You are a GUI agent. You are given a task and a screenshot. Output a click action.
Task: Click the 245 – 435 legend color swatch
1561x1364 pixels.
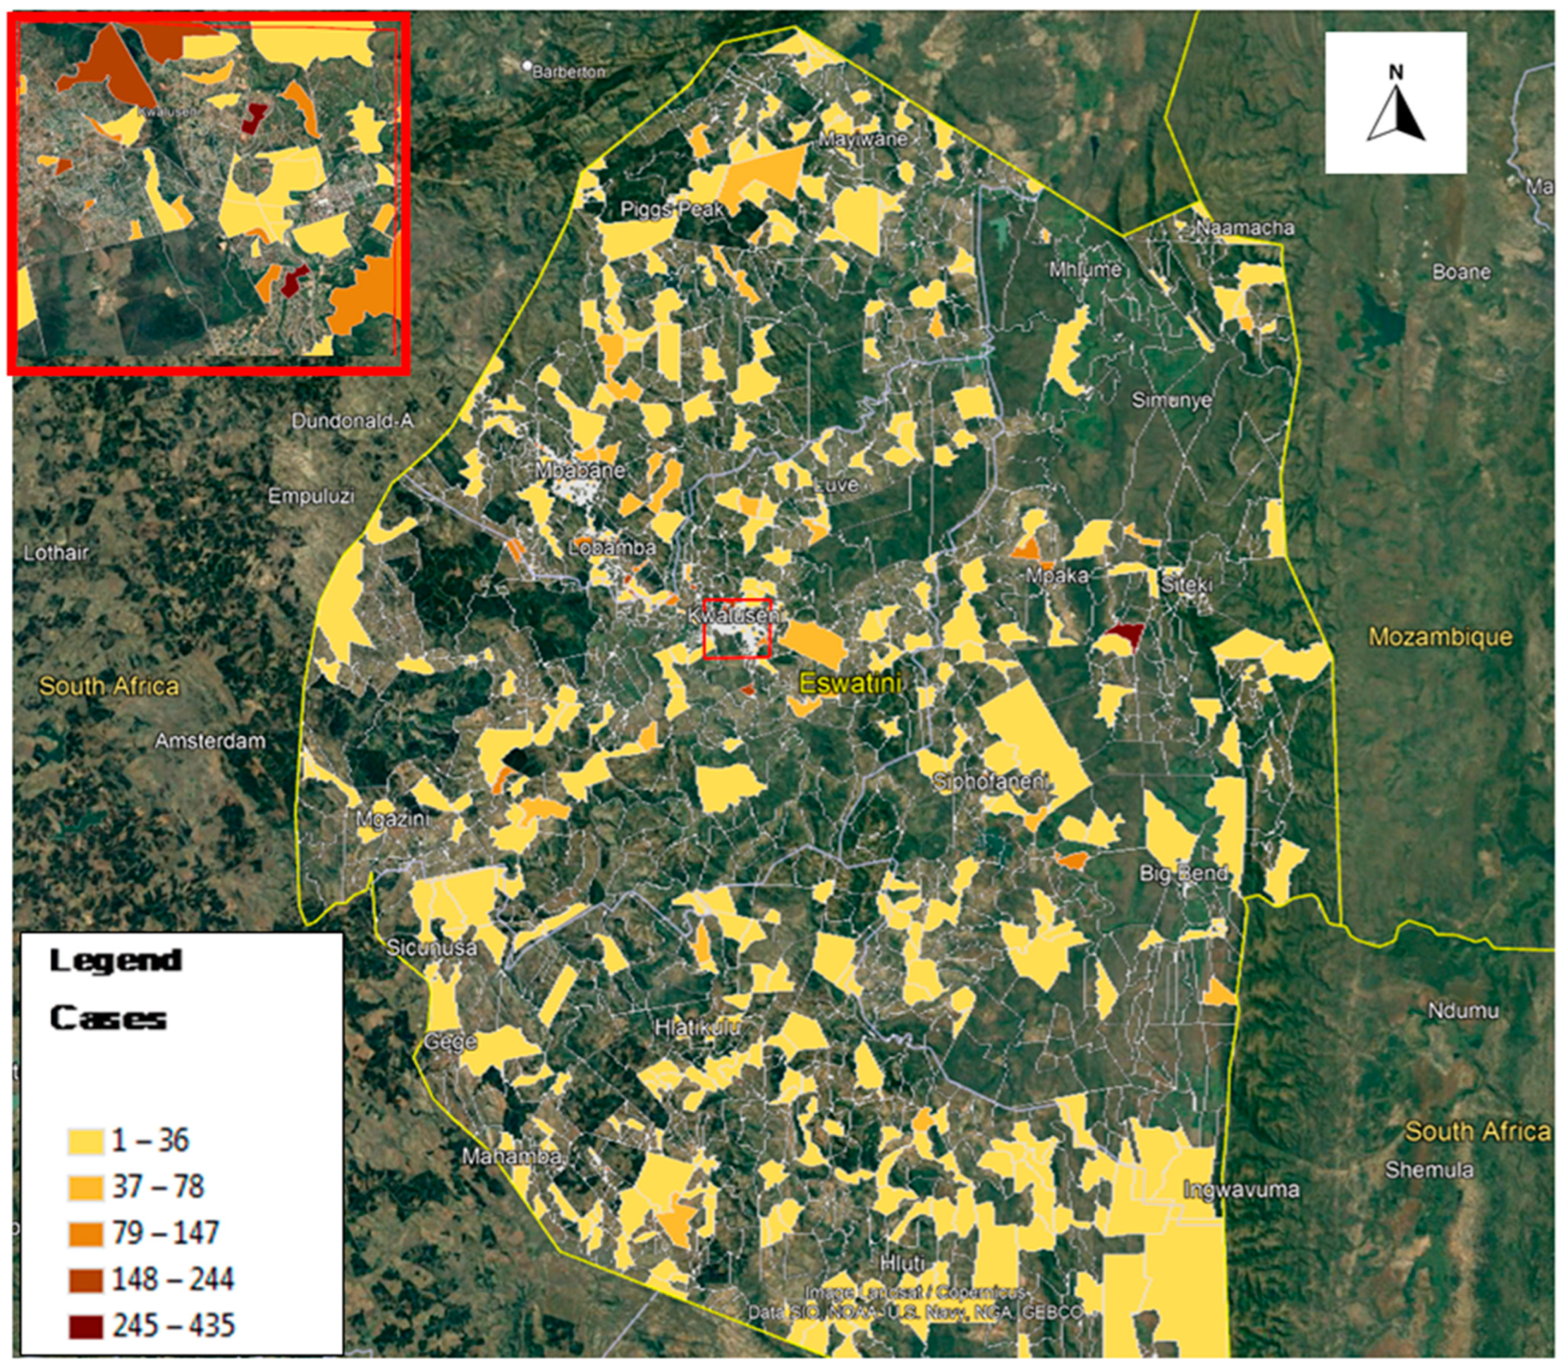pos(86,1326)
